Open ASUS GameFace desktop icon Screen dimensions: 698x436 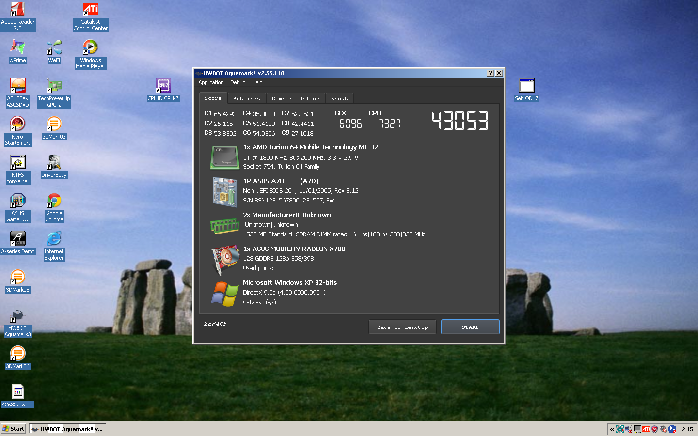[x=18, y=207]
